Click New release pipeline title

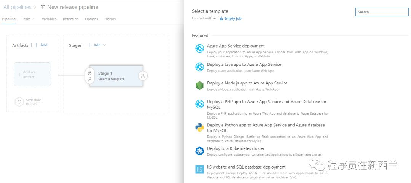click(x=73, y=7)
